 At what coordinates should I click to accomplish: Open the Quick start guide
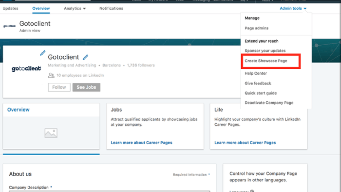coord(261,93)
